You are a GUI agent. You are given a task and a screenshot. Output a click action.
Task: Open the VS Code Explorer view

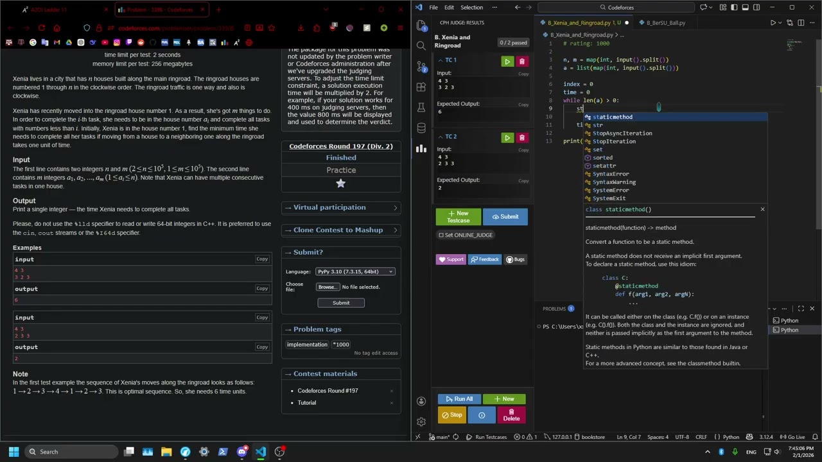coord(421,25)
